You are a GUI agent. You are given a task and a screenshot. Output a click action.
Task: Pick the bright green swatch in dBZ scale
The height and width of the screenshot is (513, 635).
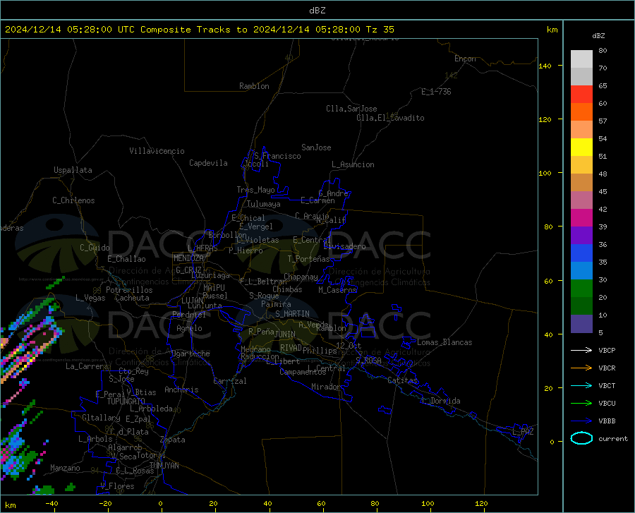pos(581,289)
